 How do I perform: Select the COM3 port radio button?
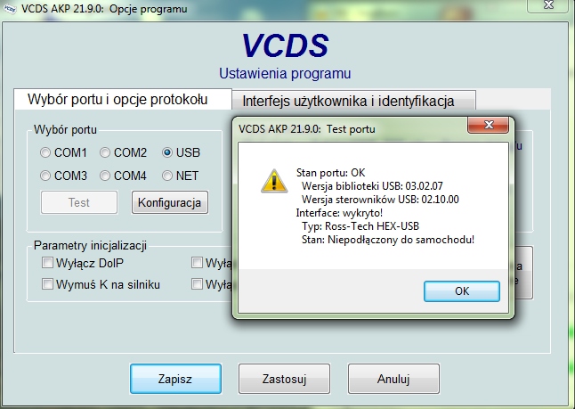point(45,176)
